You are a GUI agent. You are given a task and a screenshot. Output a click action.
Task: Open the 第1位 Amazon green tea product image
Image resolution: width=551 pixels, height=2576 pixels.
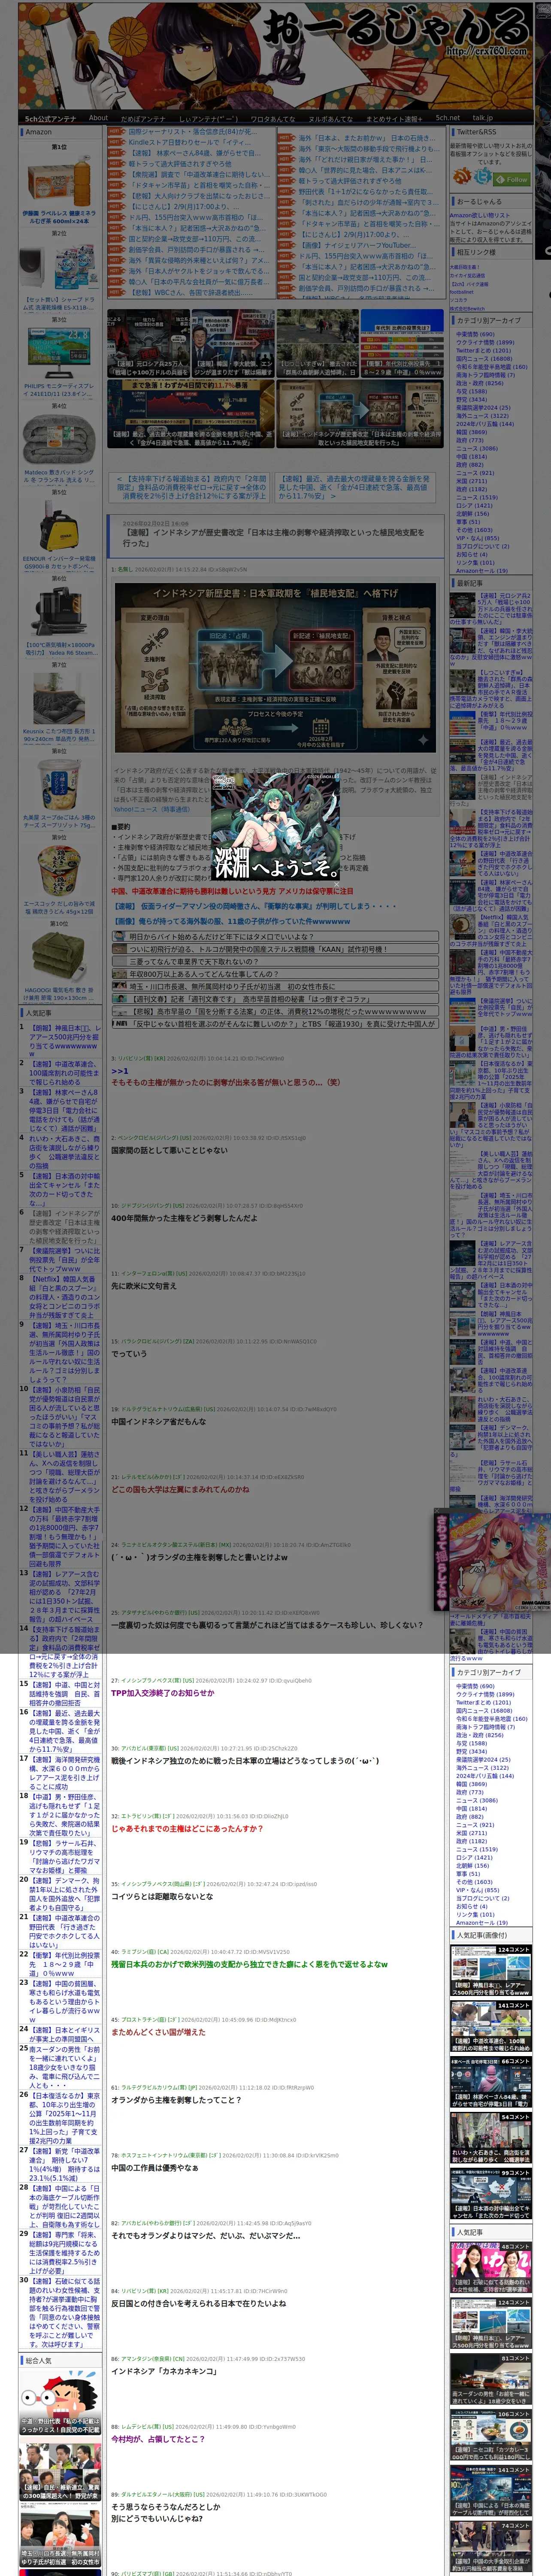[59, 181]
